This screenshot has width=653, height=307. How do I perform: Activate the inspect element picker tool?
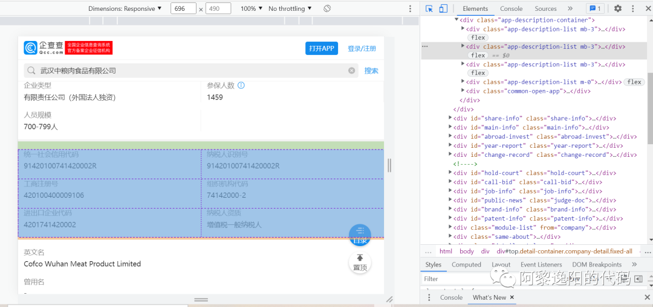coord(429,8)
